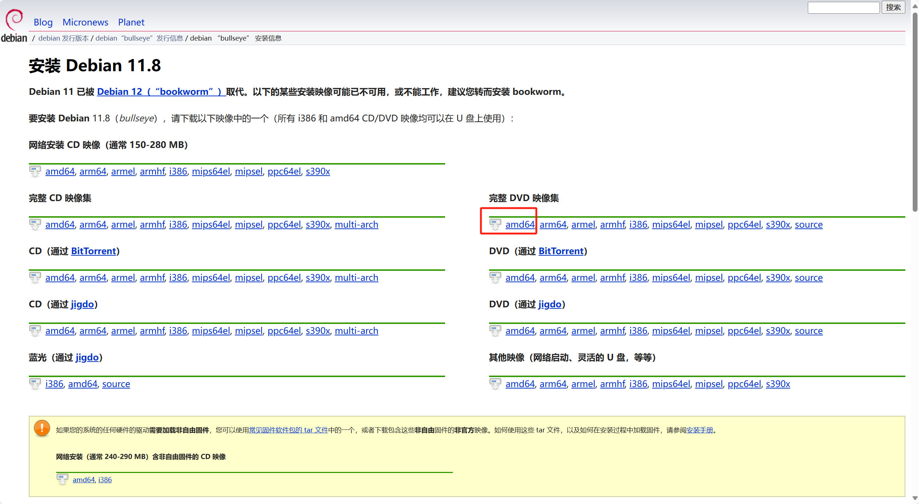Open i386 link in 完整 CD 映像集
The height and width of the screenshot is (504, 919).
(x=178, y=224)
